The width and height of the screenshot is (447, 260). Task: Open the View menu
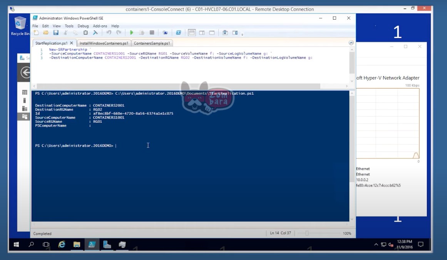pos(57,26)
